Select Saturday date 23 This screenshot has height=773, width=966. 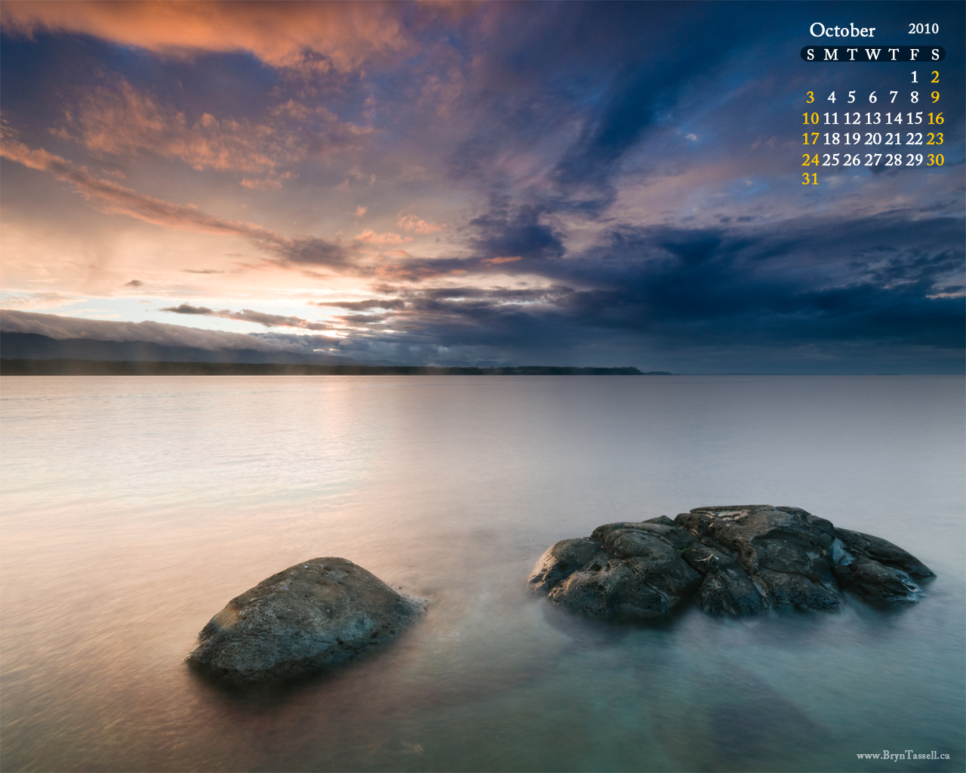click(x=935, y=139)
